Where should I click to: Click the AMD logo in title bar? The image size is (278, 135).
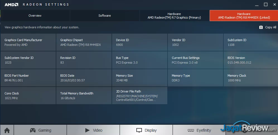[x=11, y=4]
